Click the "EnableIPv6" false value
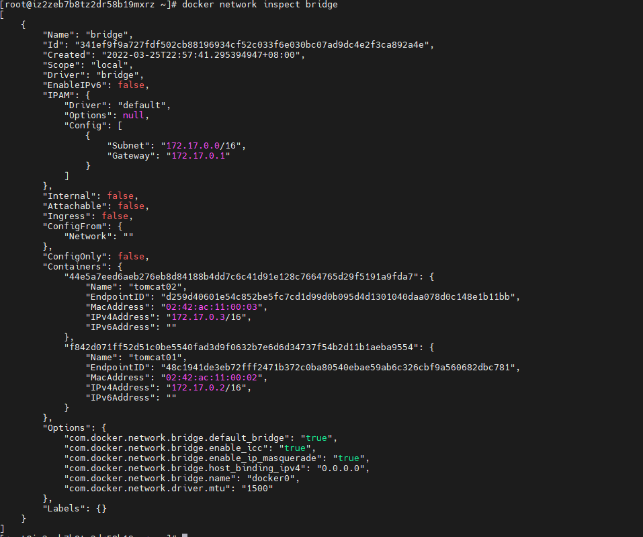 pyautogui.click(x=131, y=85)
